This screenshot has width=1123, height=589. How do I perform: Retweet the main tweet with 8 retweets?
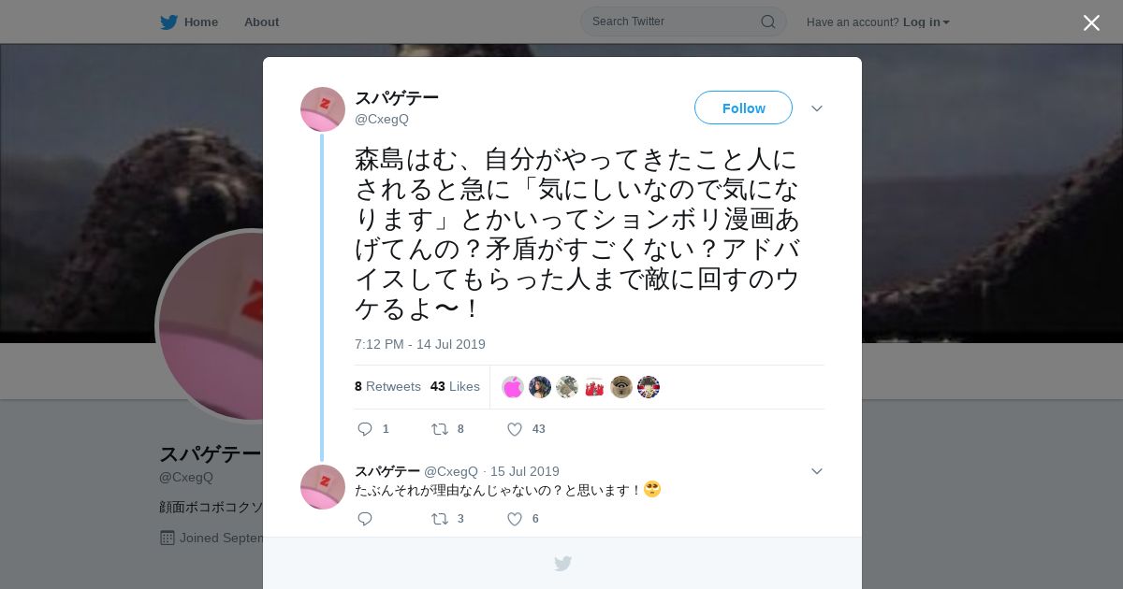click(x=439, y=429)
